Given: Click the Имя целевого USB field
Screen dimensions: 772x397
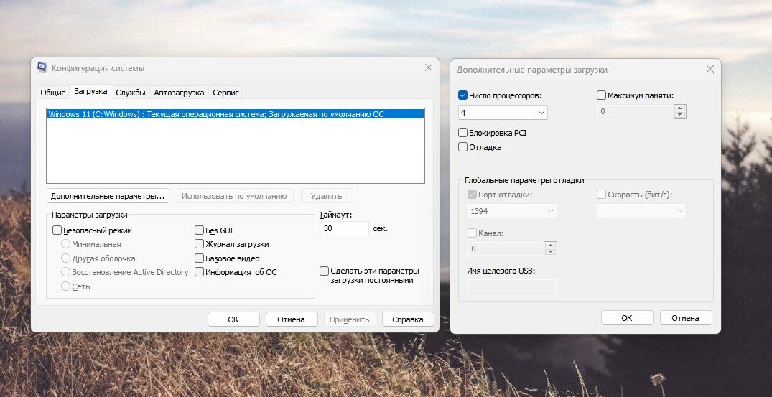Looking at the screenshot, I should click(x=512, y=287).
